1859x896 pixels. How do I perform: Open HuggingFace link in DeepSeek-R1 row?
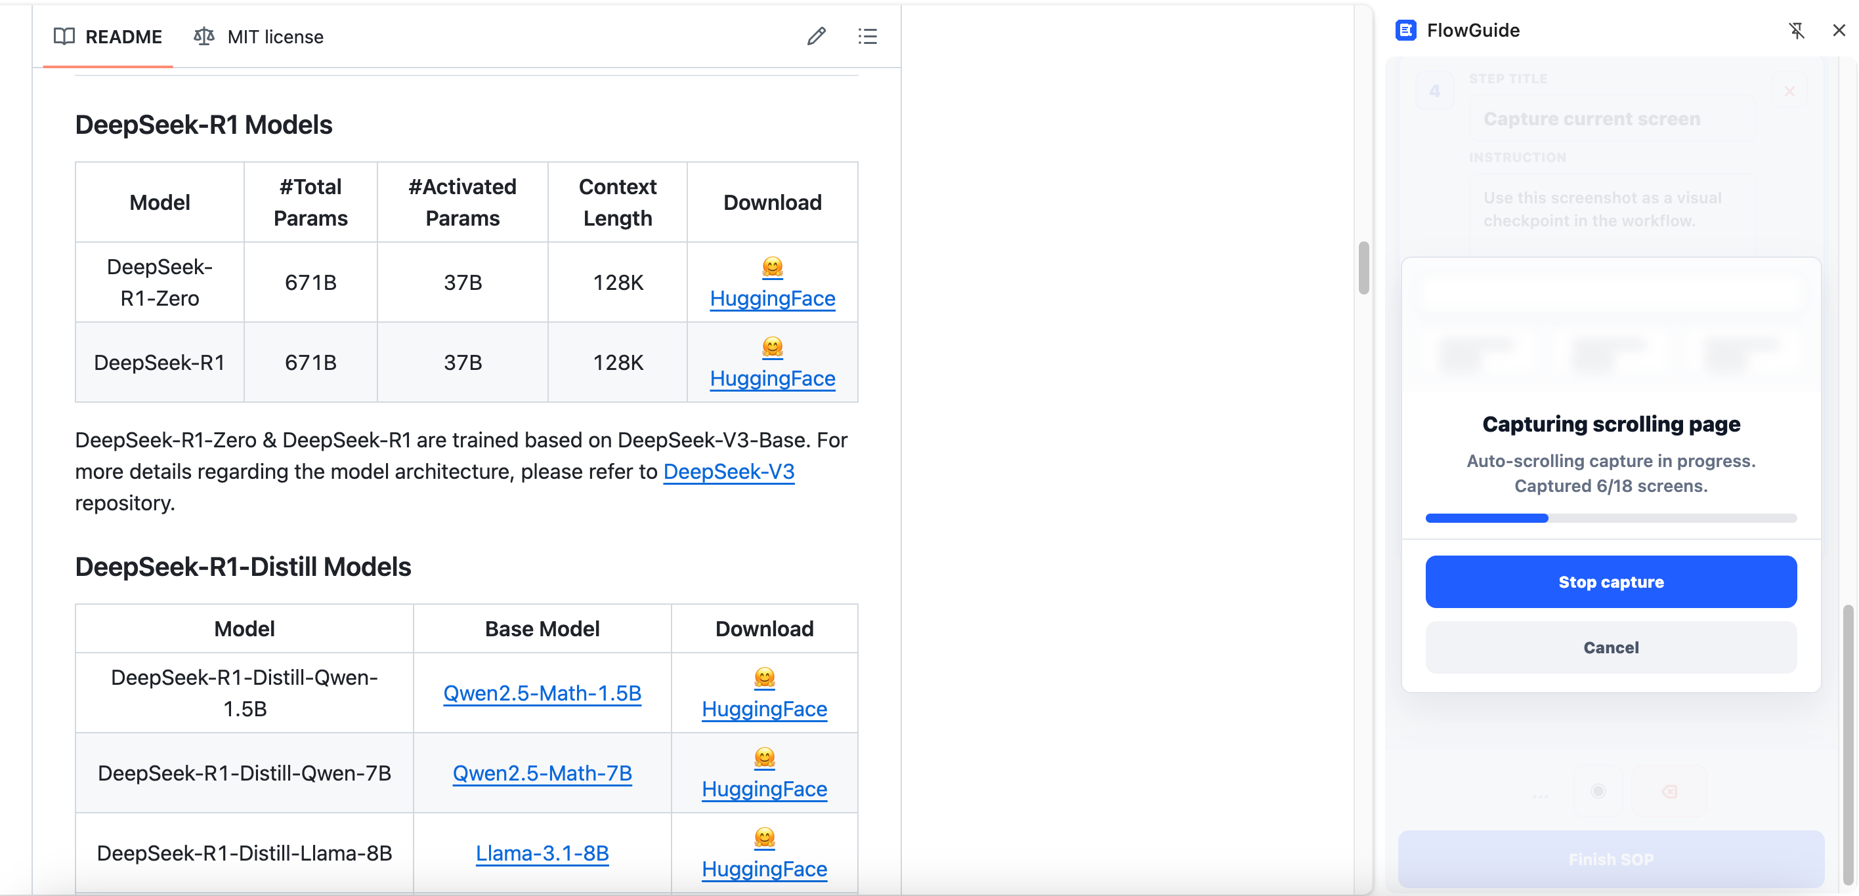coord(772,378)
